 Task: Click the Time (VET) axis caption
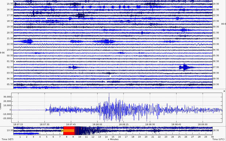[8, 139]
